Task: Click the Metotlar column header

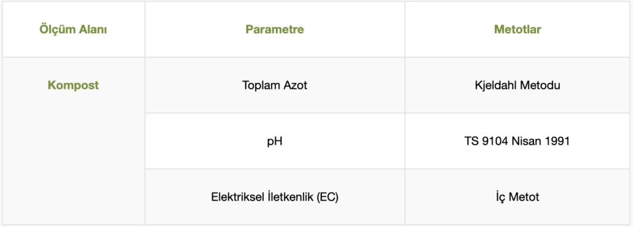Action: coord(517,29)
